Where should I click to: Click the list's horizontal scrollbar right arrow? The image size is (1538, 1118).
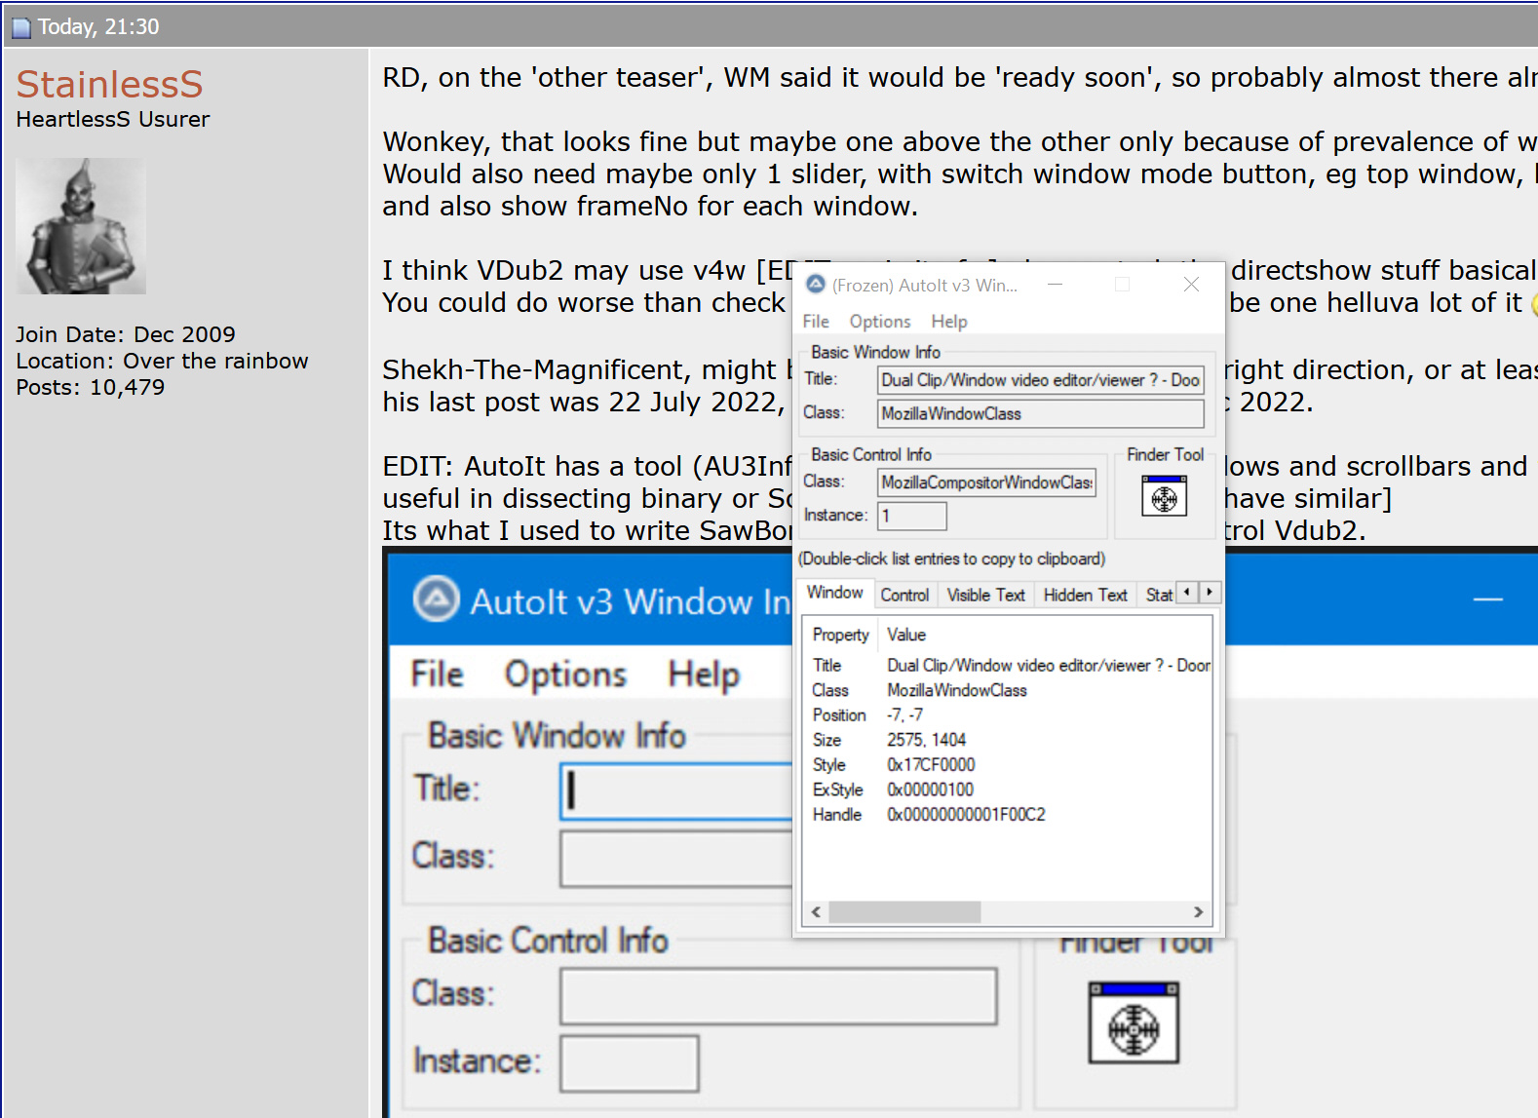click(1198, 912)
